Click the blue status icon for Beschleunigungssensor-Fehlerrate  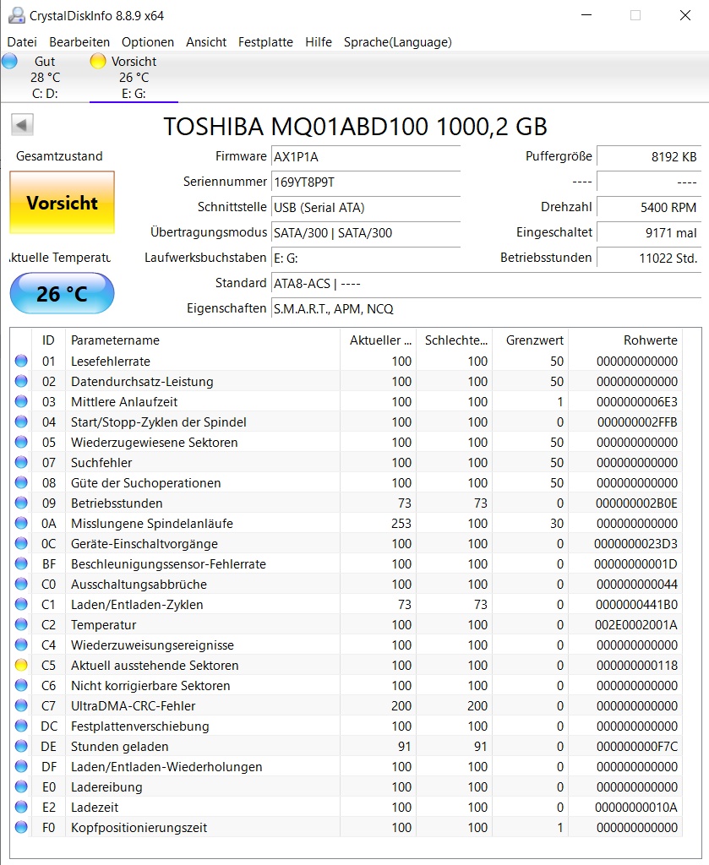(x=21, y=563)
